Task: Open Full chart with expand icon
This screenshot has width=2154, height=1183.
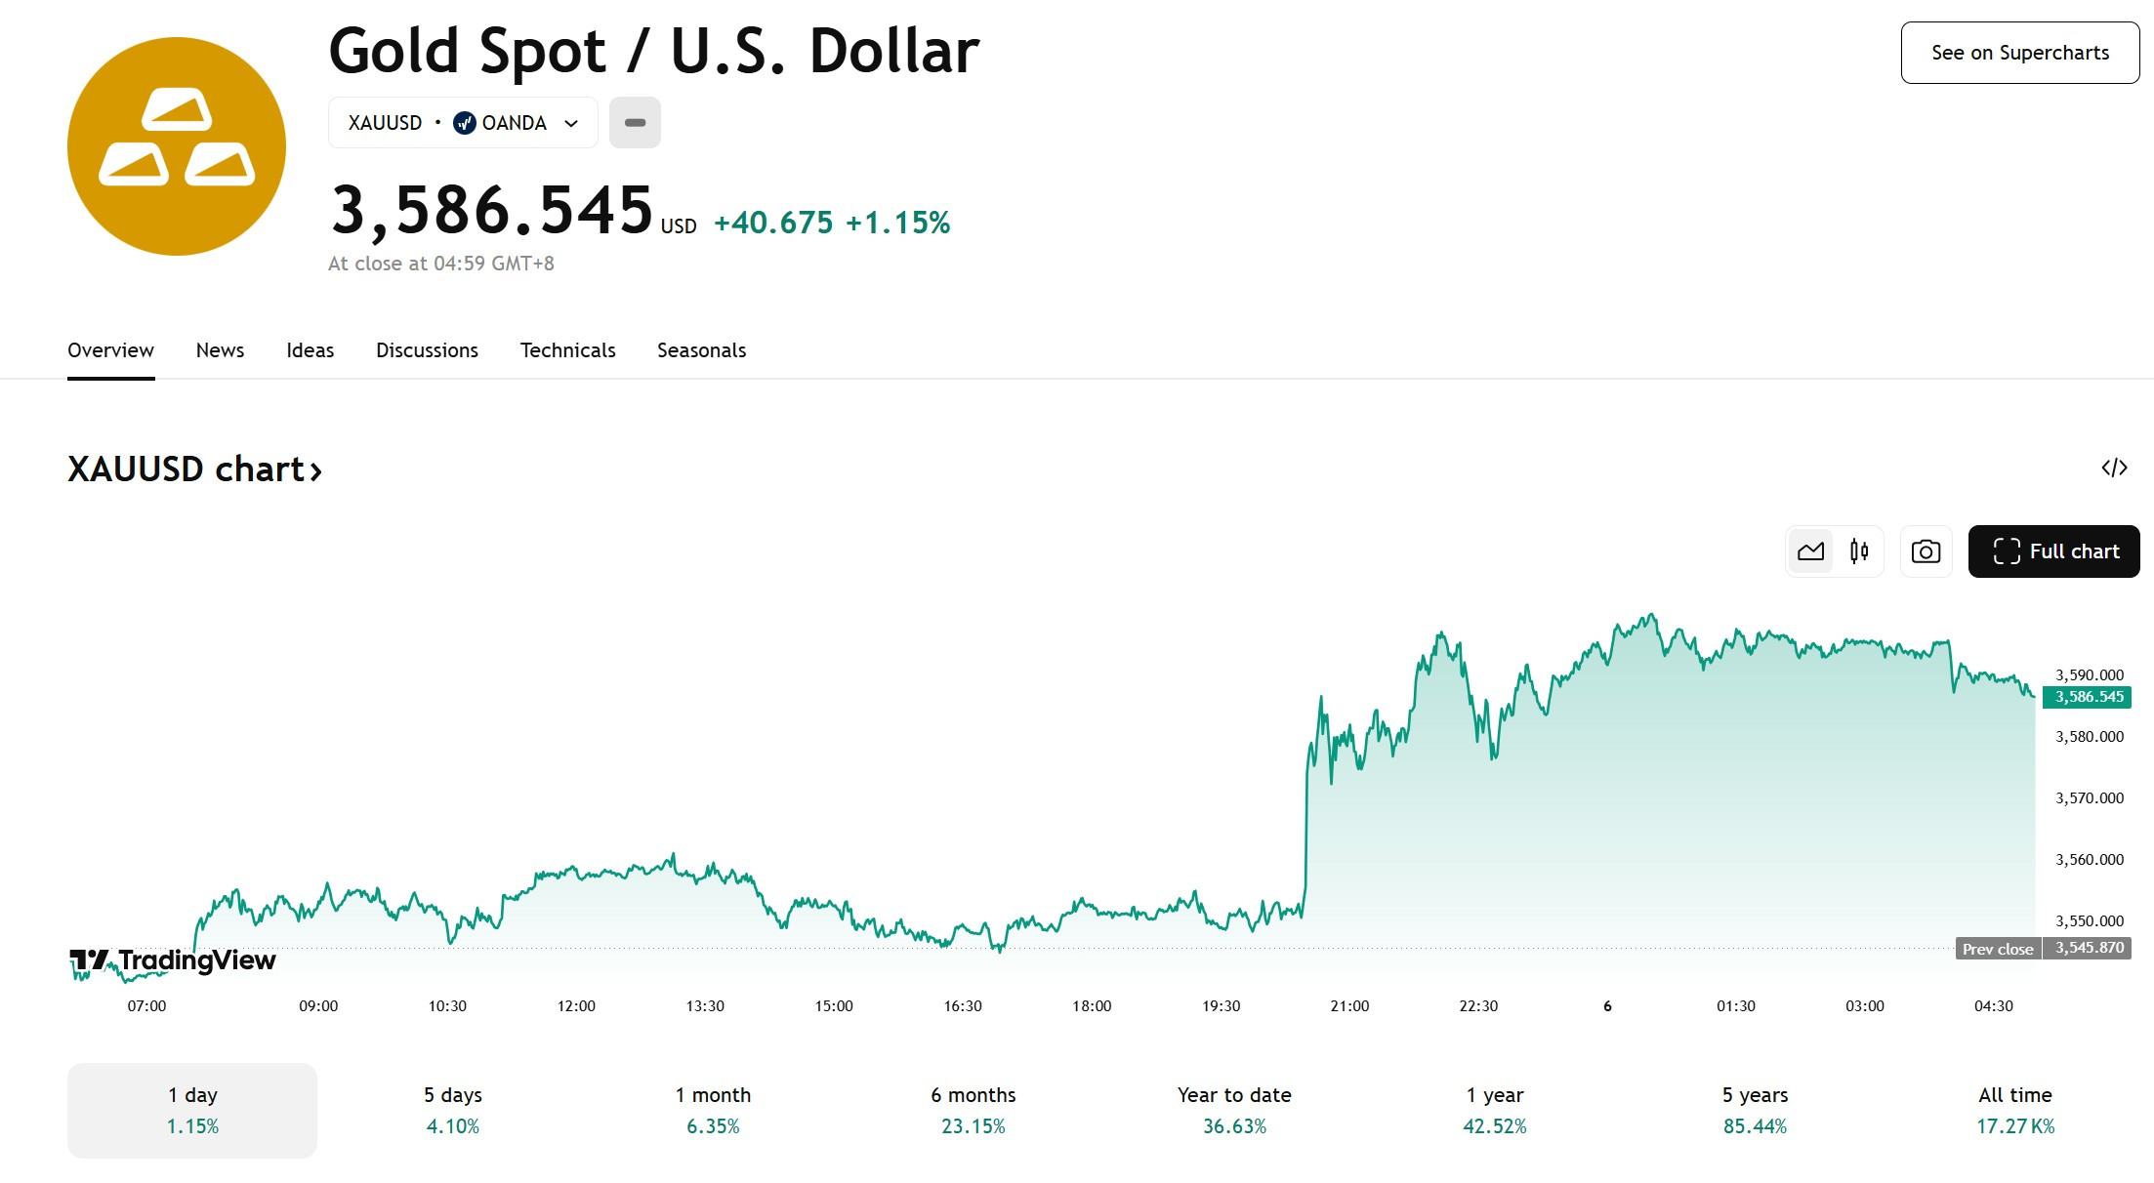Action: tap(2053, 551)
